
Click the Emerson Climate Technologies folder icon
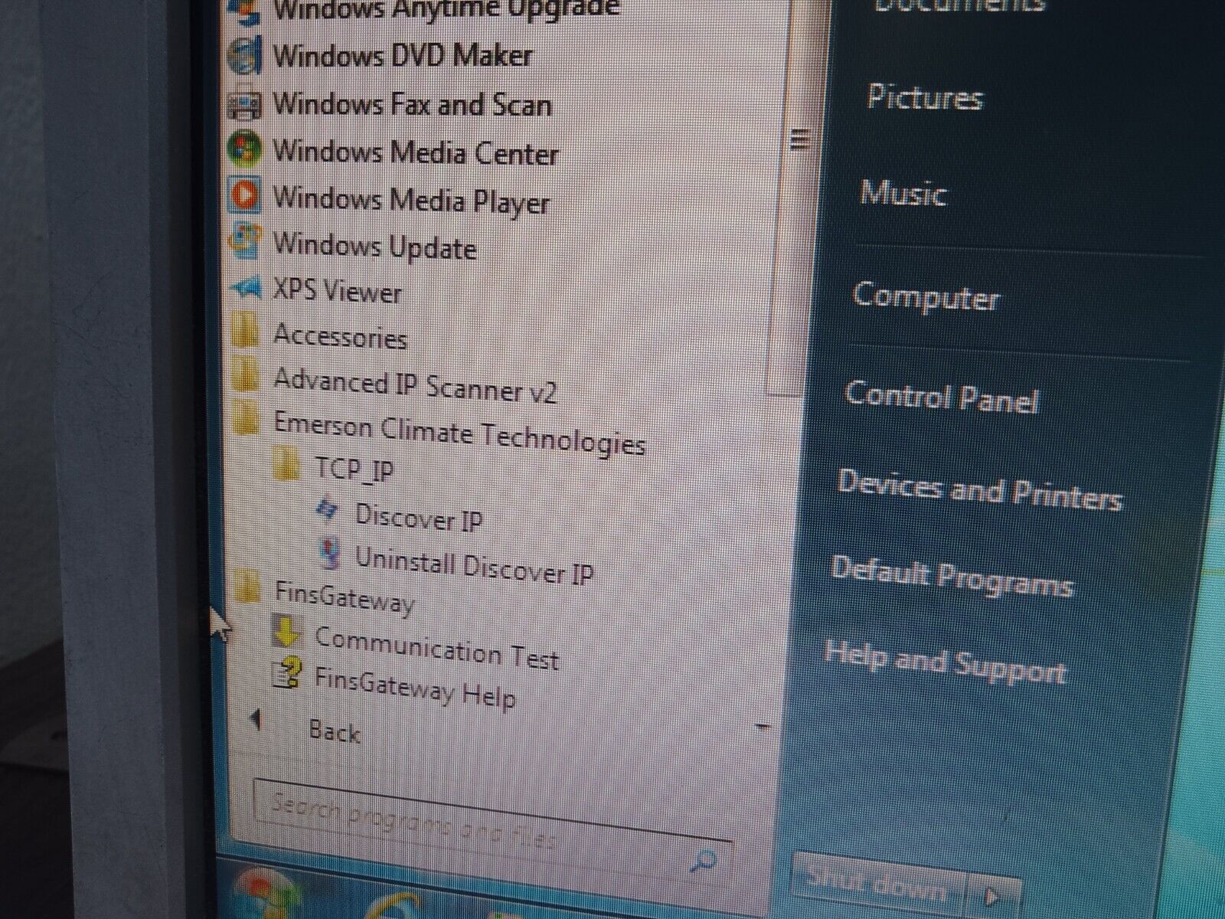tap(246, 420)
